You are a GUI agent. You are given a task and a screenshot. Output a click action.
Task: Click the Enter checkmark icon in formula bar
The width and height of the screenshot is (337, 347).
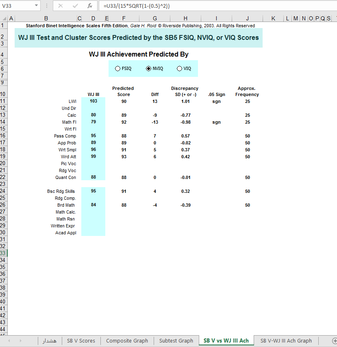point(75,6)
